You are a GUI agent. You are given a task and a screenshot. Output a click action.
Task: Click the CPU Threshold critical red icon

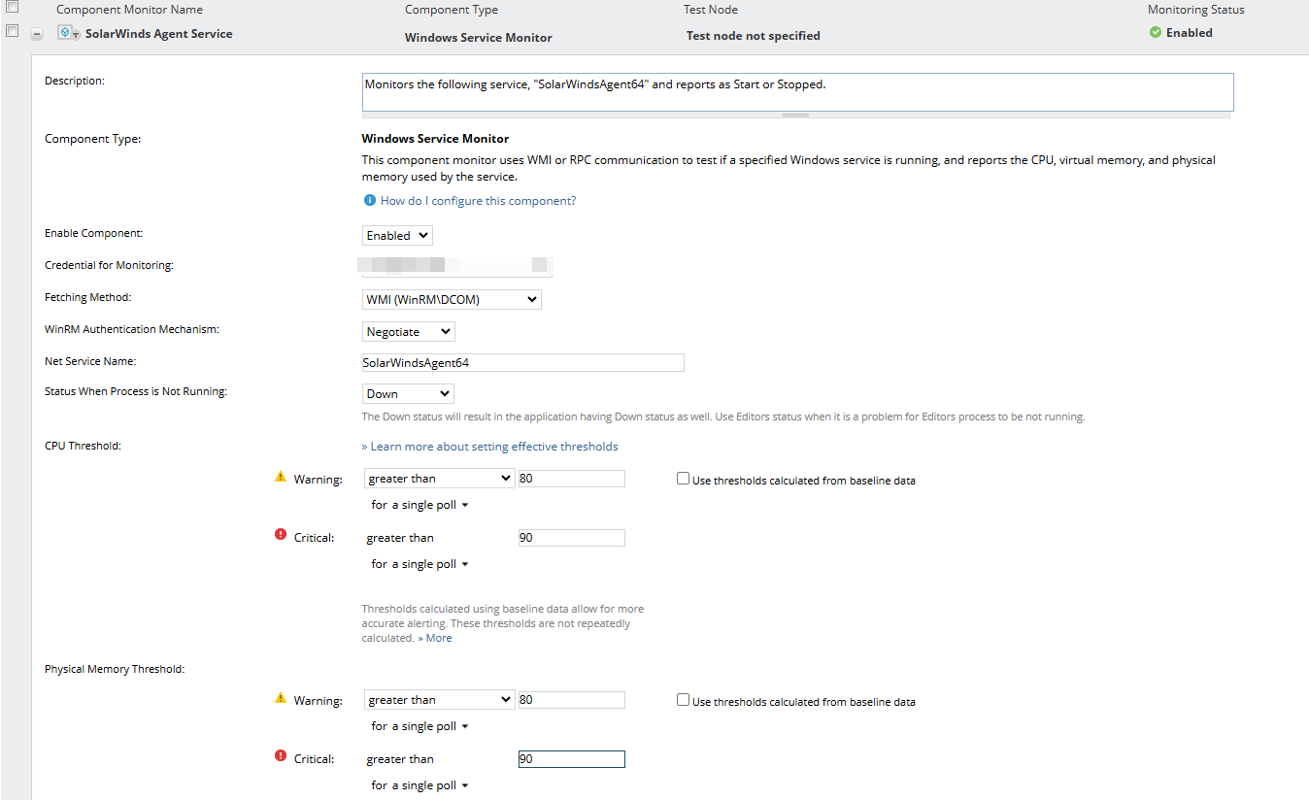point(281,534)
